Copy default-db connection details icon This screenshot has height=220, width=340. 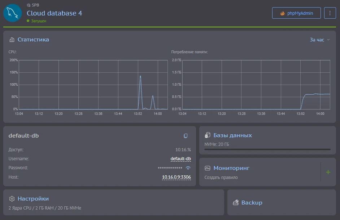pos(186,136)
